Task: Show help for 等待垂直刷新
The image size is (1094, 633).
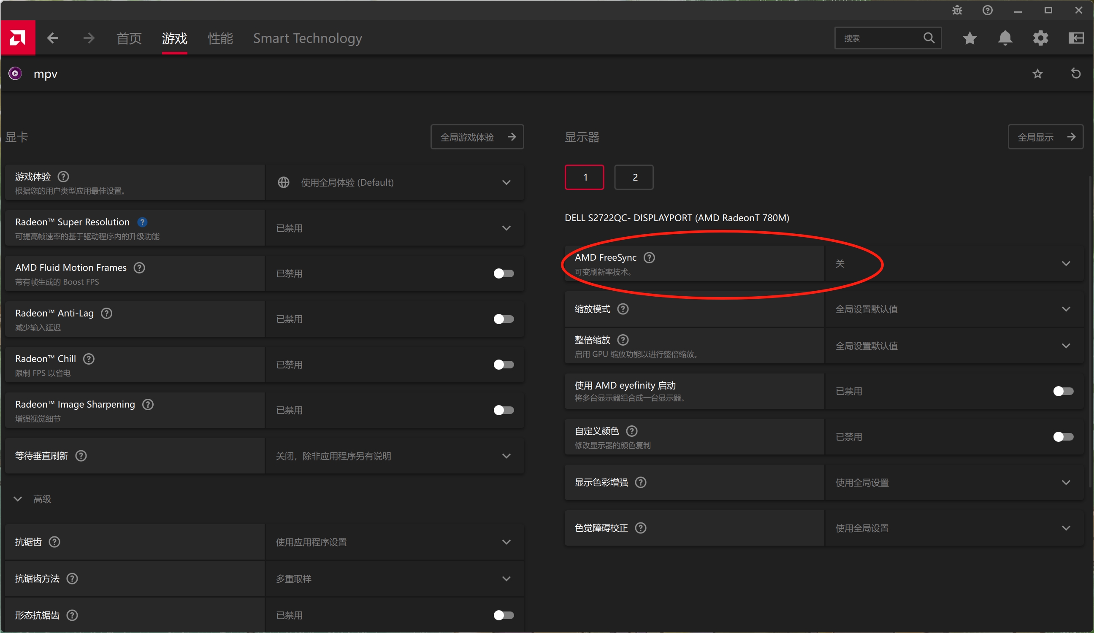Action: 81,456
